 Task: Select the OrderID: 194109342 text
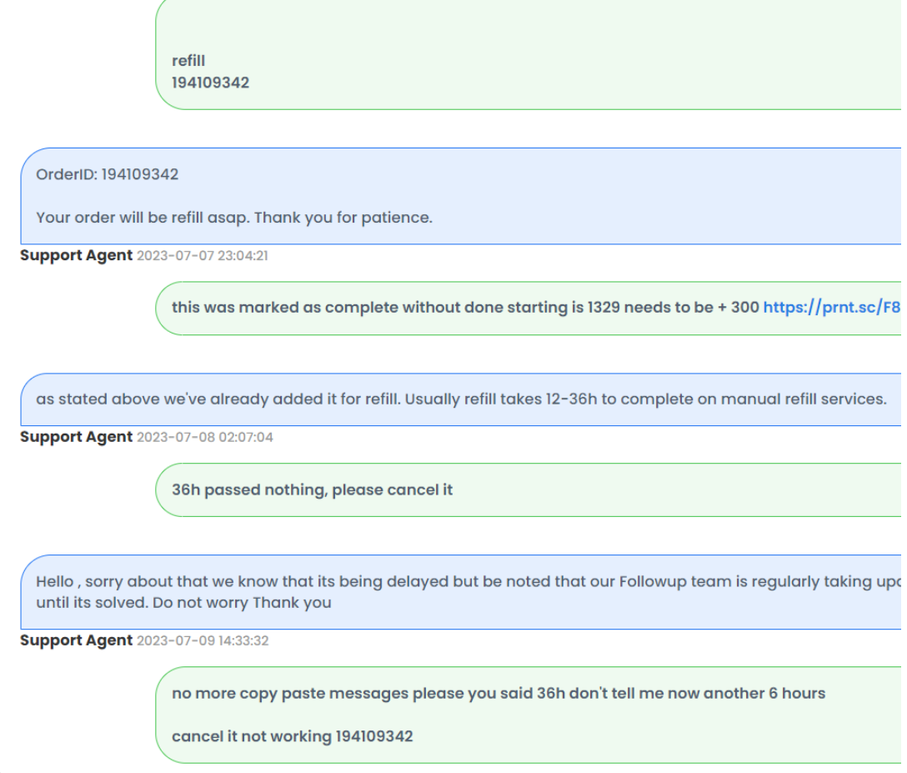pos(107,174)
